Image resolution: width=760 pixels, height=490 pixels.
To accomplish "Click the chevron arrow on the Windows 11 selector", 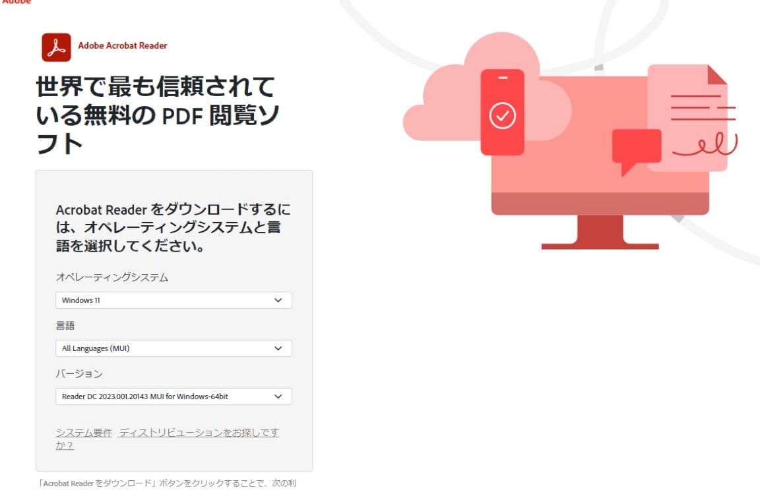I will 278,300.
